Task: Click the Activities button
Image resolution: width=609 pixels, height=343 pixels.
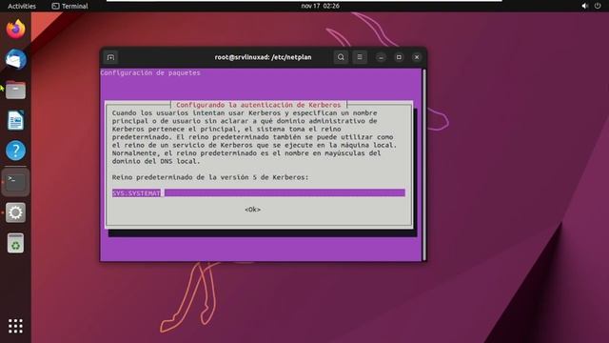Action: [x=22, y=6]
